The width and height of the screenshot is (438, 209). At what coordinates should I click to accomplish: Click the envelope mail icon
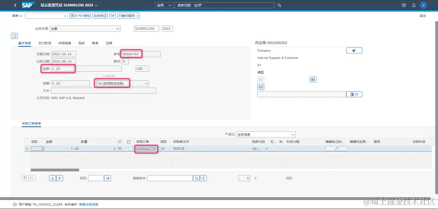[x=261, y=87]
